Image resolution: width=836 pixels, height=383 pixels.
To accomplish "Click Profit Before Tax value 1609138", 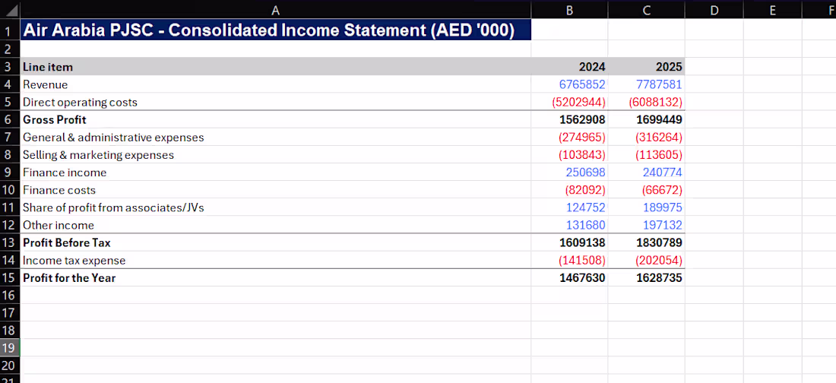I will coord(569,242).
